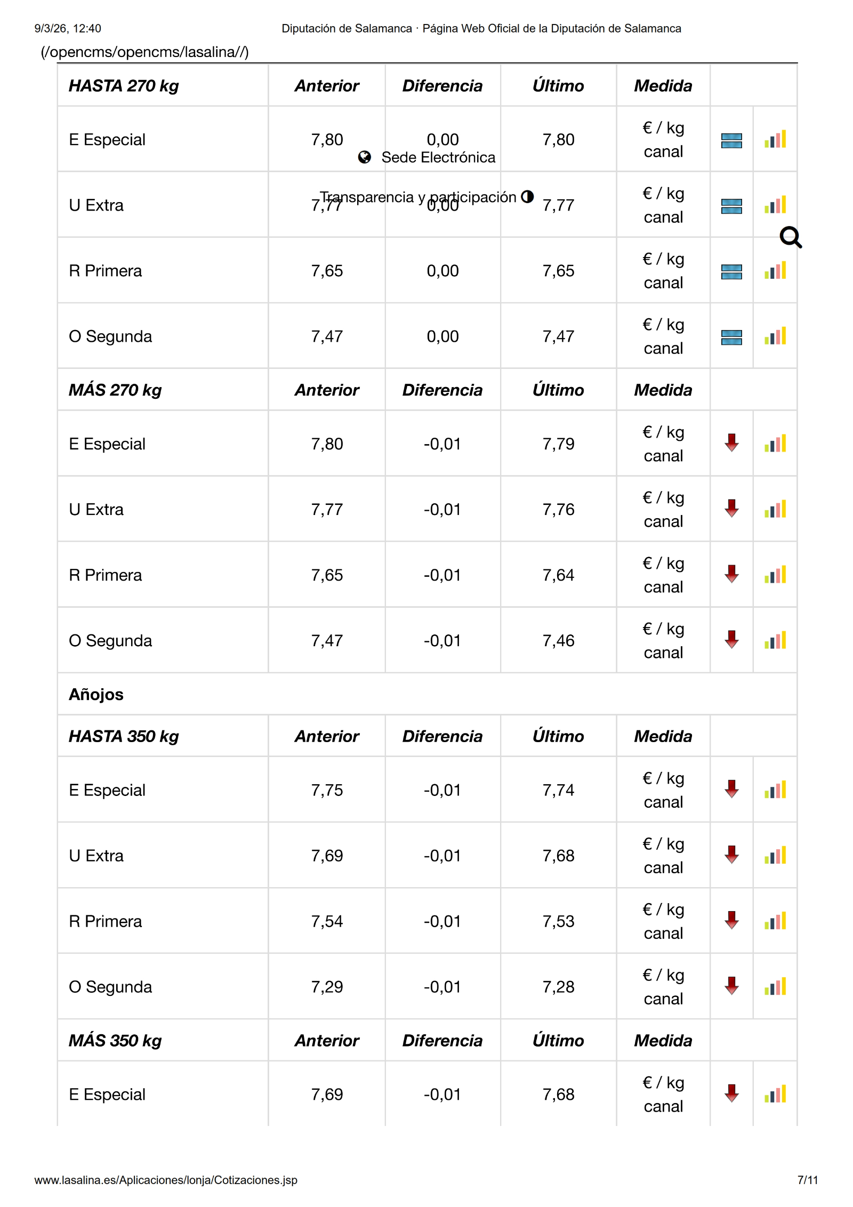Open the Sede Electrónica link

[x=438, y=157]
